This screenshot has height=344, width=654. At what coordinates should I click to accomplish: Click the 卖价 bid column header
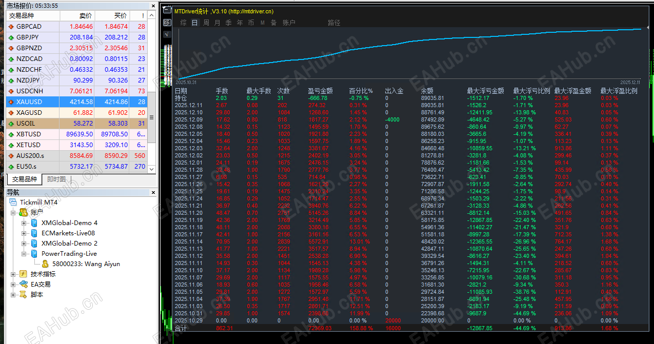click(x=77, y=16)
